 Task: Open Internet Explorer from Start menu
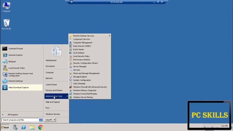click(22, 55)
